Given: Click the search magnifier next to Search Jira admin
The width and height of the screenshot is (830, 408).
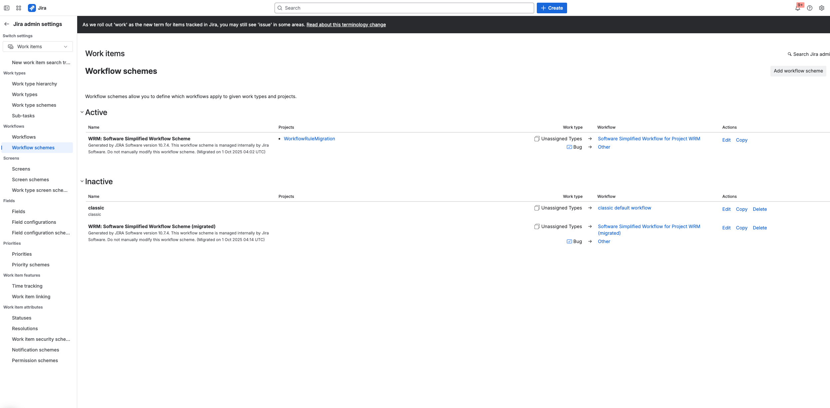Looking at the screenshot, I should point(790,54).
